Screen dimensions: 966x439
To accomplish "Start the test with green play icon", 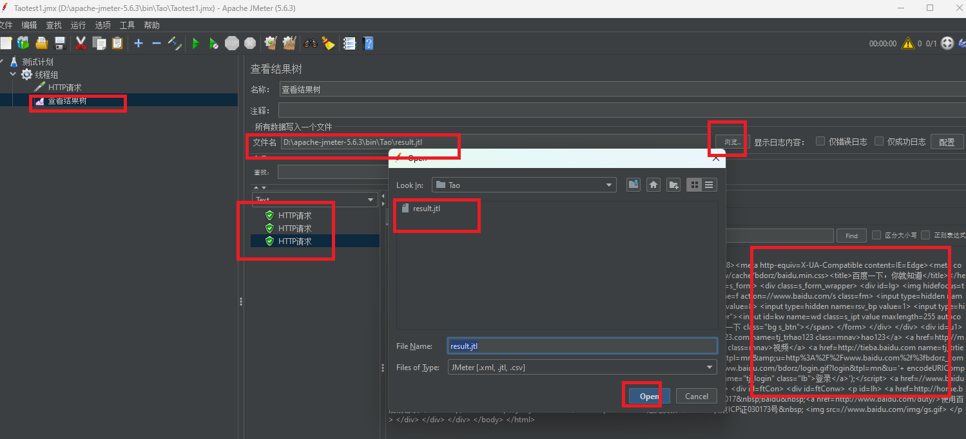I will [x=196, y=43].
